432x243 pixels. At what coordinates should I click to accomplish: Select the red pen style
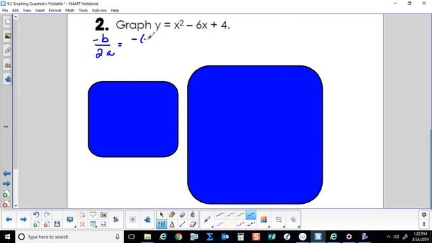pos(230,215)
